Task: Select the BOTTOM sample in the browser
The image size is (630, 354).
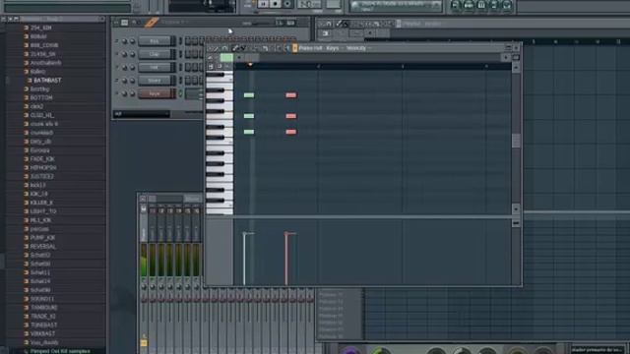Action: click(x=41, y=97)
